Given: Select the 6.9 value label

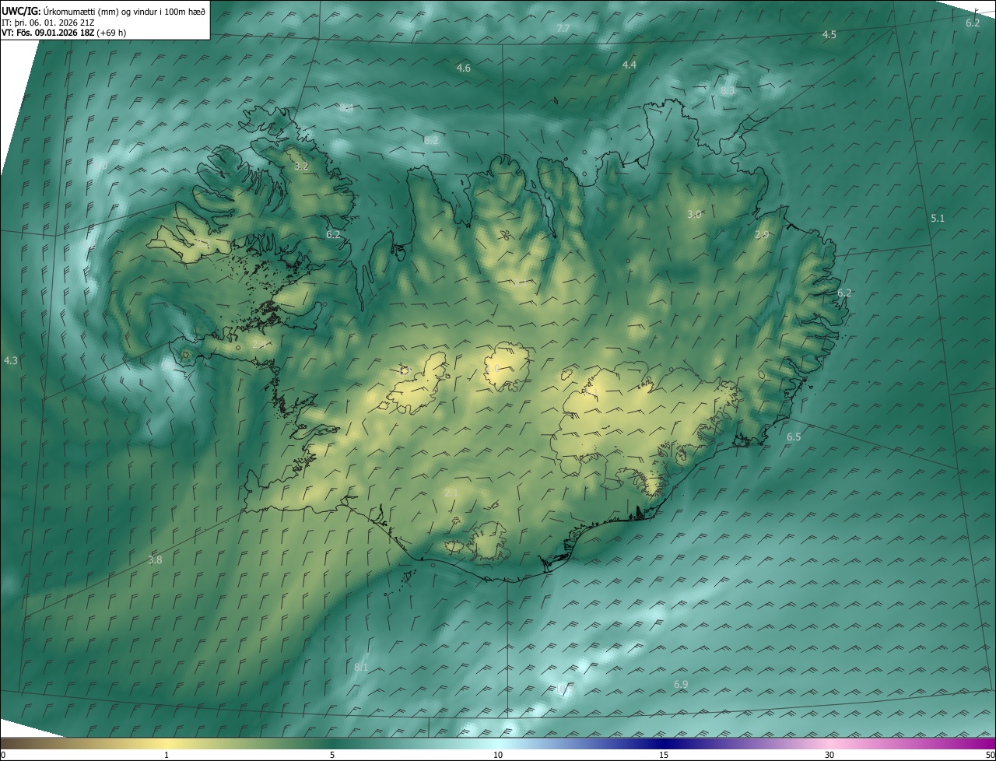Looking at the screenshot, I should [681, 684].
